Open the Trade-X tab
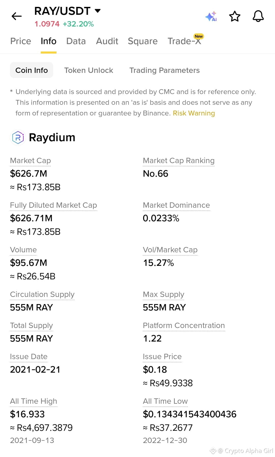275x457 pixels. click(184, 41)
